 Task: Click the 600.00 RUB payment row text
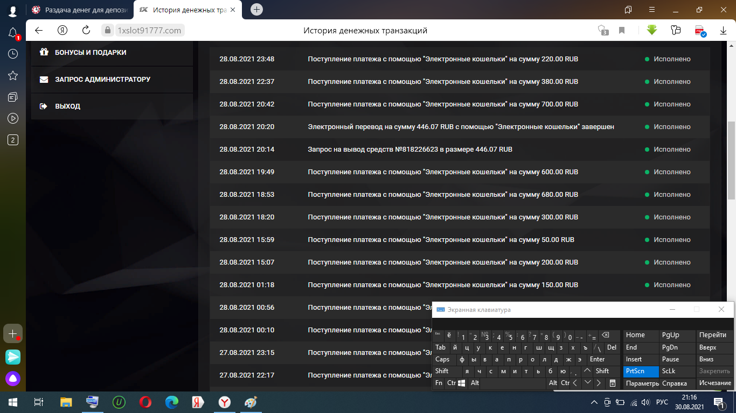[x=443, y=172]
